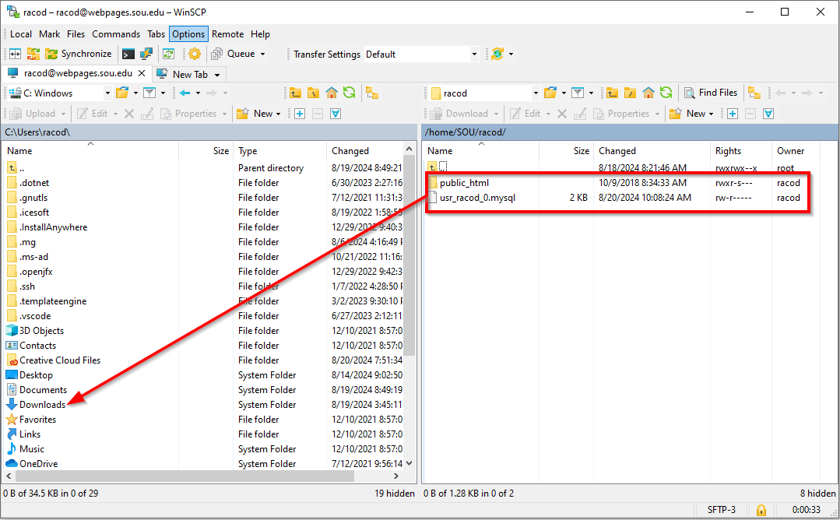Open Preferences gear icon
Image resolution: width=840 pixels, height=520 pixels.
(195, 54)
